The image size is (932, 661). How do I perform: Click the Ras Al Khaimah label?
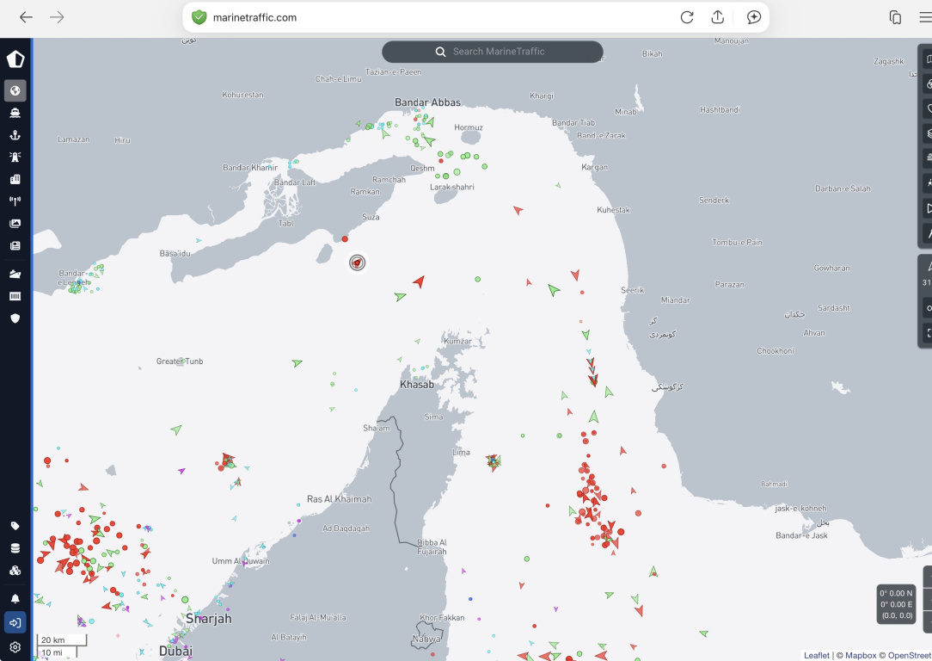(x=340, y=499)
